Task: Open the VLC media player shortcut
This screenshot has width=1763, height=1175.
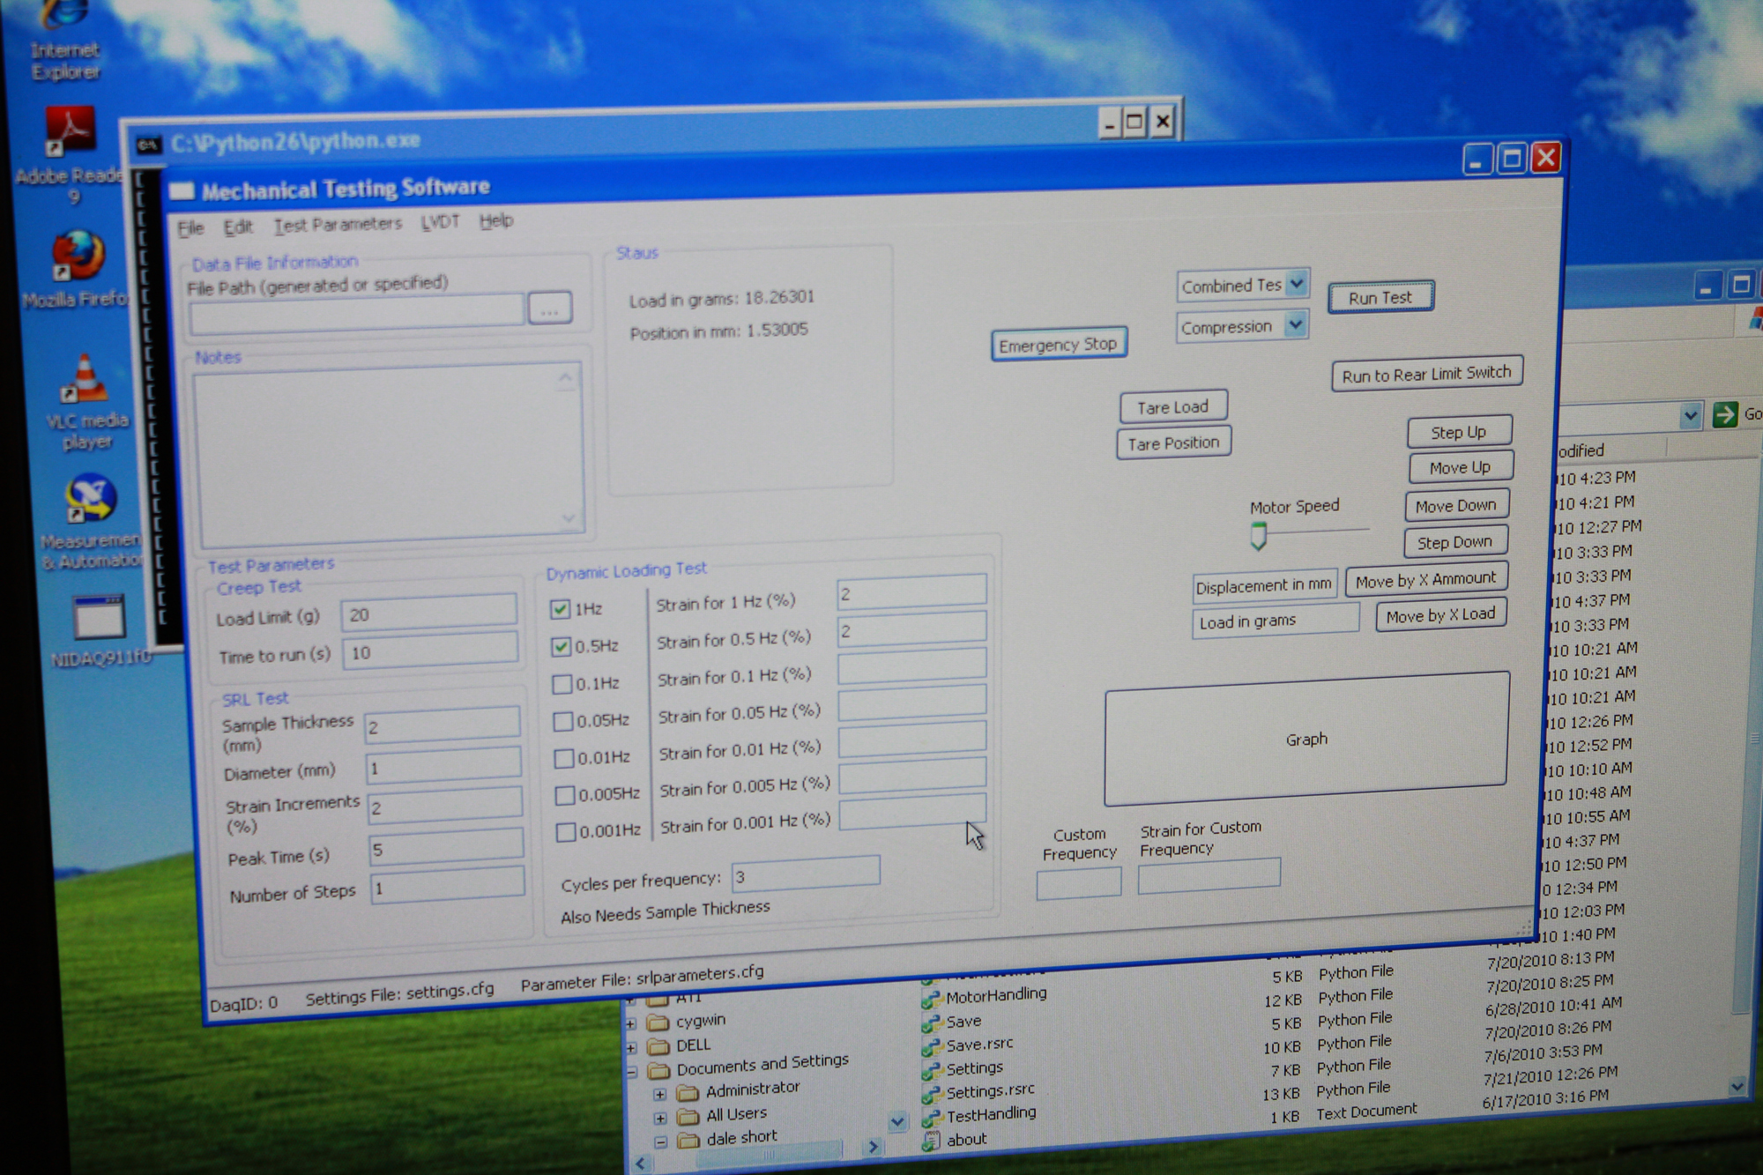Action: point(86,380)
